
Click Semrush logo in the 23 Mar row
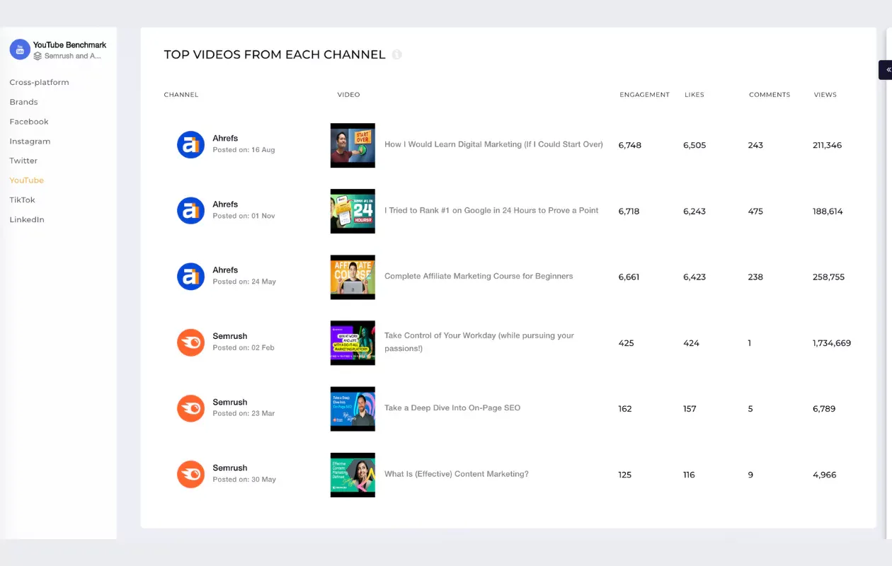190,408
